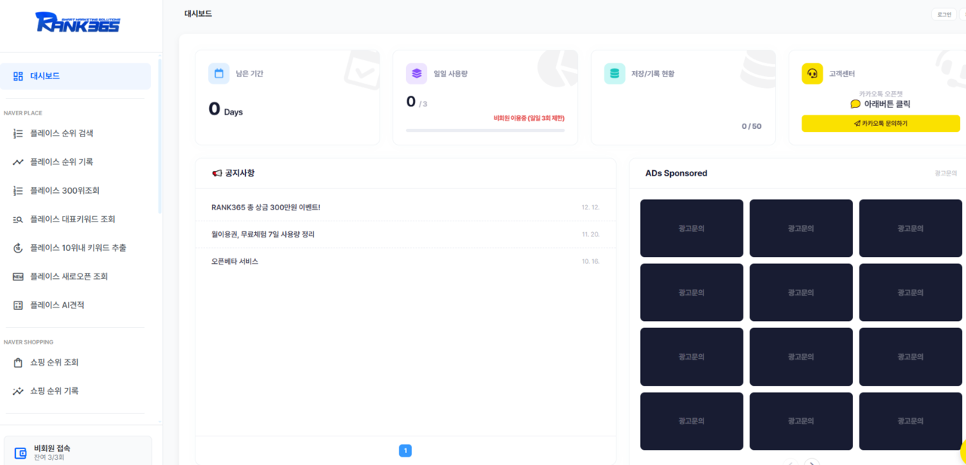Click the megaphone icon next to 공지사항
Screen dimensions: 966x465
217,173
